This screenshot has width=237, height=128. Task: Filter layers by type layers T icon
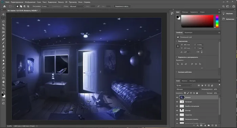pos(206,85)
